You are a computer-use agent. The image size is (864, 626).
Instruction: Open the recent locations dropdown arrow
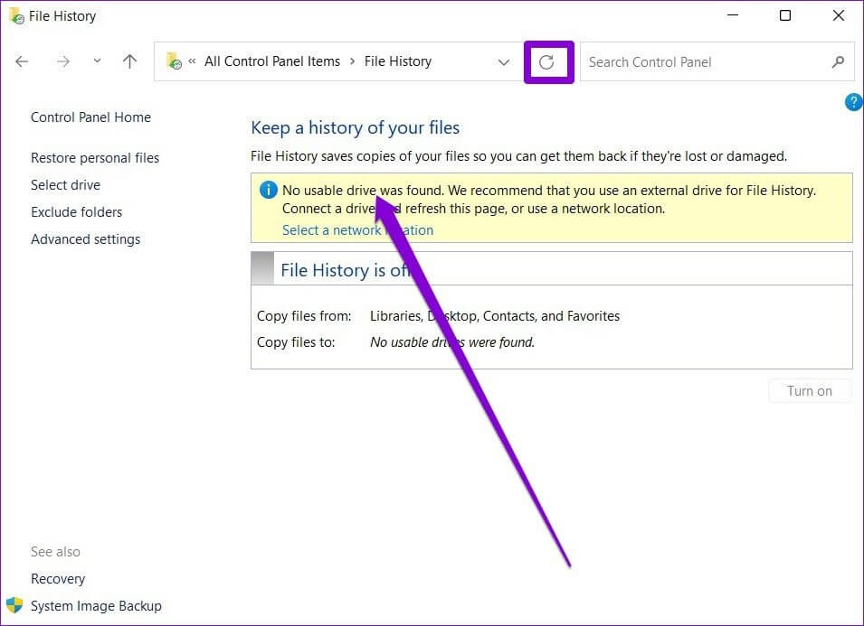[x=97, y=61]
